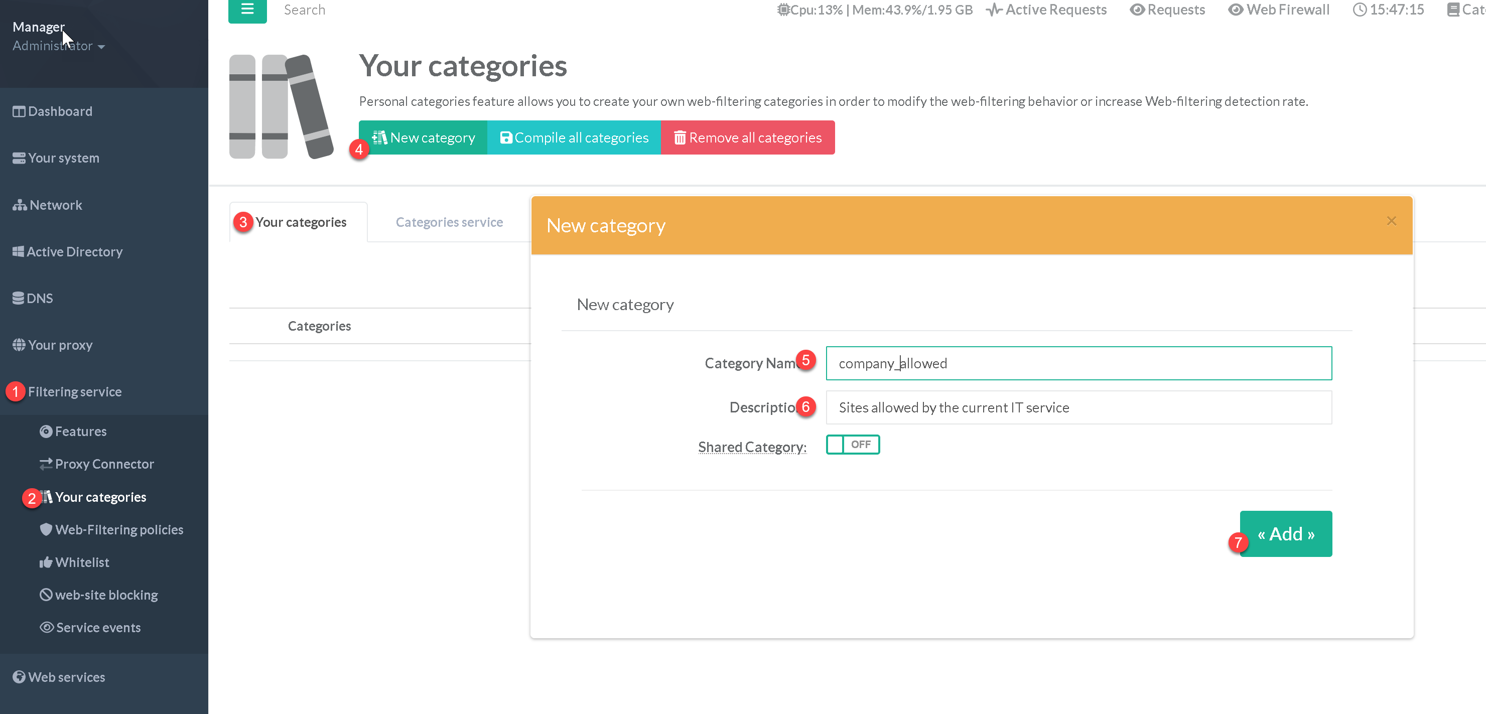Expand the Administrator user dropdown
This screenshot has width=1486, height=714.
[x=58, y=46]
